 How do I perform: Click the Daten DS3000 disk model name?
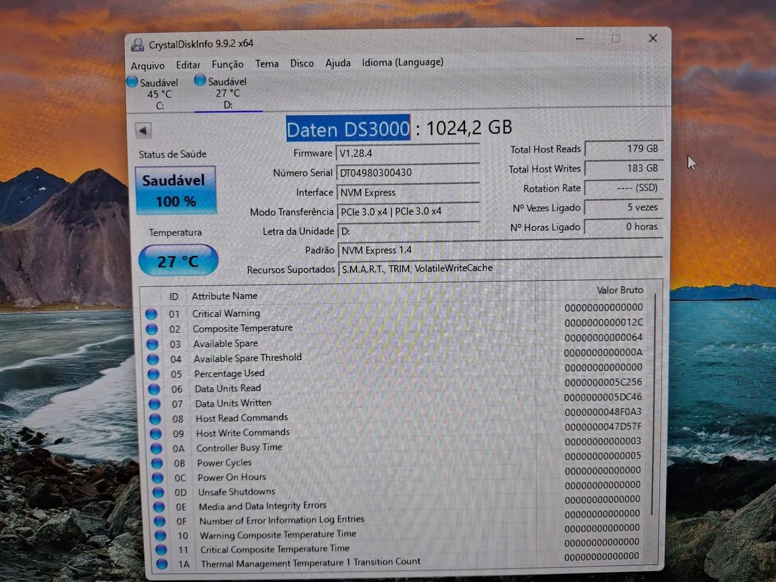pyautogui.click(x=348, y=129)
